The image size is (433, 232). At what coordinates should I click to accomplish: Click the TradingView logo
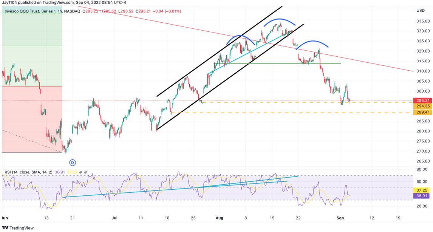18,228
